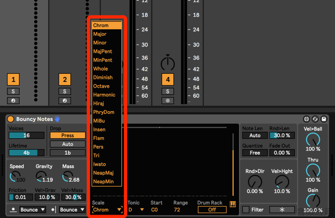Click the save preset disk icon
The height and width of the screenshot is (218, 335).
[324, 119]
